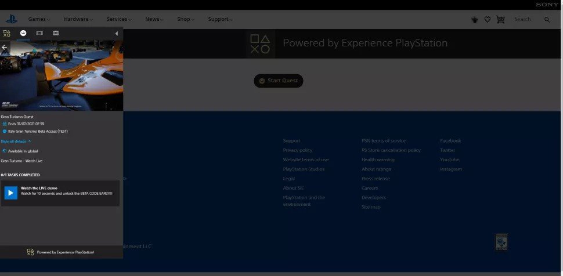Click the PlayStation shapes logo in the banner
The image size is (563, 276).
click(x=260, y=44)
